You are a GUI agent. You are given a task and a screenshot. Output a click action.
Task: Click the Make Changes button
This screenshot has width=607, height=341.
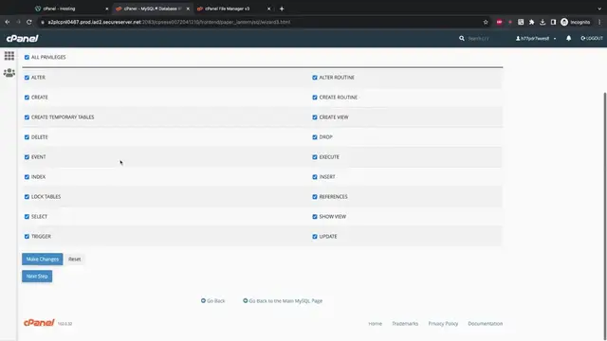click(x=42, y=259)
